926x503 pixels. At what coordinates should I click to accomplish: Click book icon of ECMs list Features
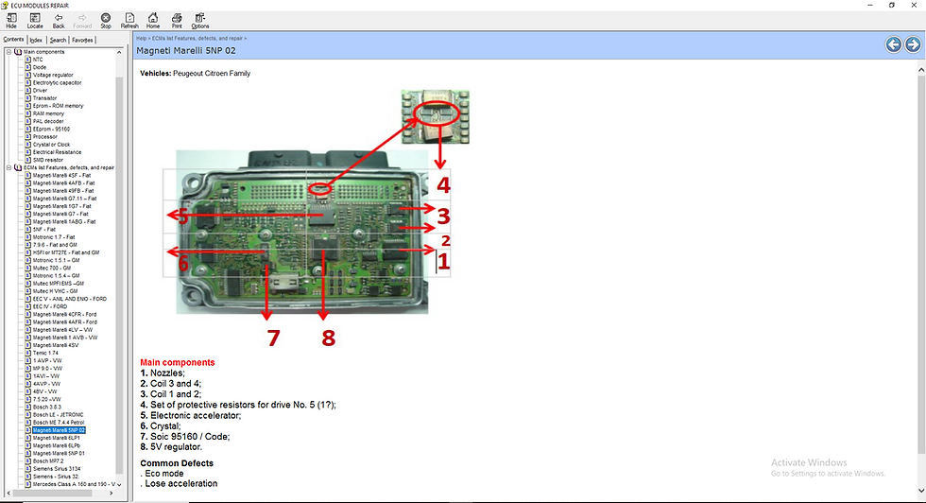tap(18, 168)
